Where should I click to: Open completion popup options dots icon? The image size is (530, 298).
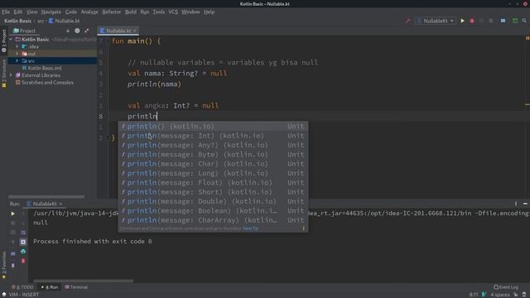pyautogui.click(x=304, y=228)
